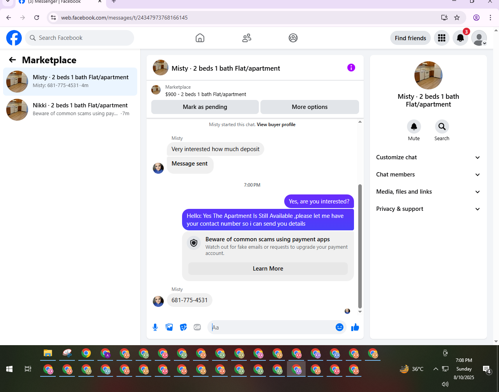Mute the conversation bell icon
The image size is (499, 392).
coord(414,127)
